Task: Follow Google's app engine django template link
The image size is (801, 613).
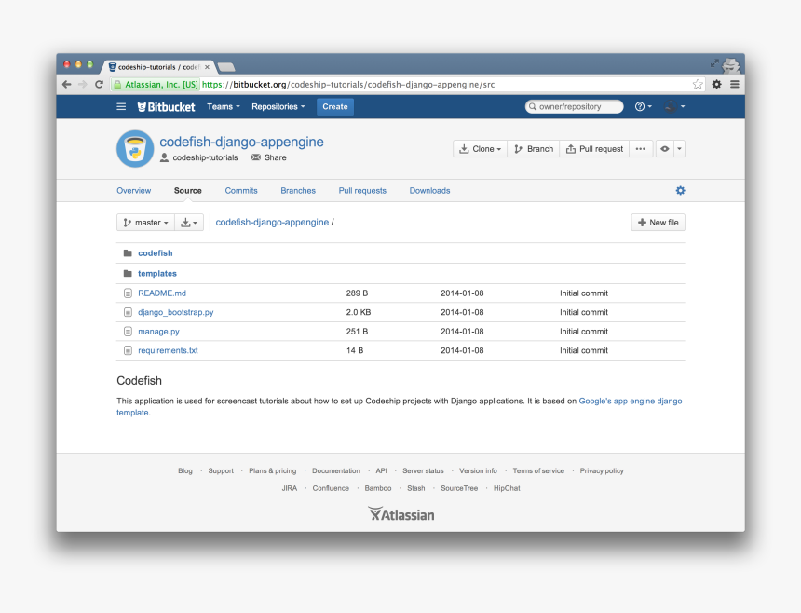Action: (x=631, y=401)
